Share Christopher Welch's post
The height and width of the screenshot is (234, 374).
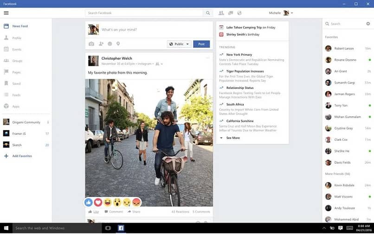click(134, 212)
